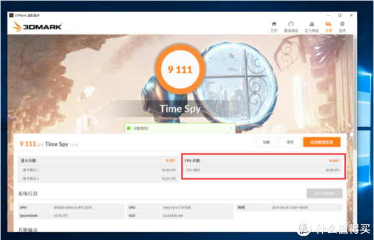Click the orange compare online results button
Screen dimensions: 374x240
(x=322, y=142)
